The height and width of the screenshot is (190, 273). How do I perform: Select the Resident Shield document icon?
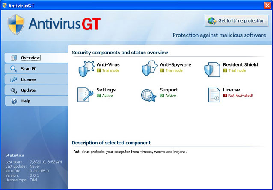tap(212, 70)
